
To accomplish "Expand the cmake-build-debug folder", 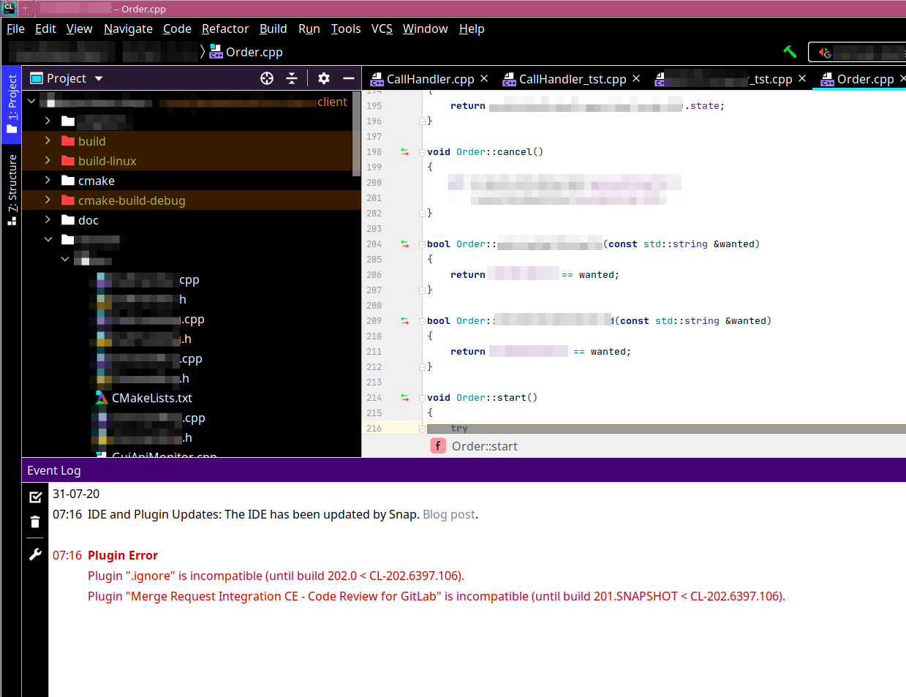I will tap(48, 200).
